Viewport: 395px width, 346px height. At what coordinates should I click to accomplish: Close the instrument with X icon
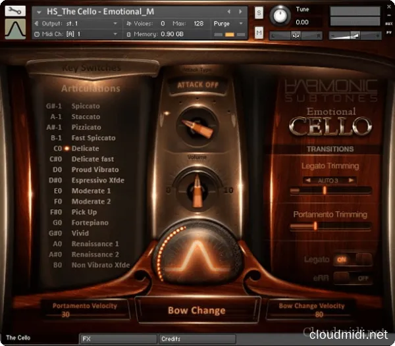[389, 7]
